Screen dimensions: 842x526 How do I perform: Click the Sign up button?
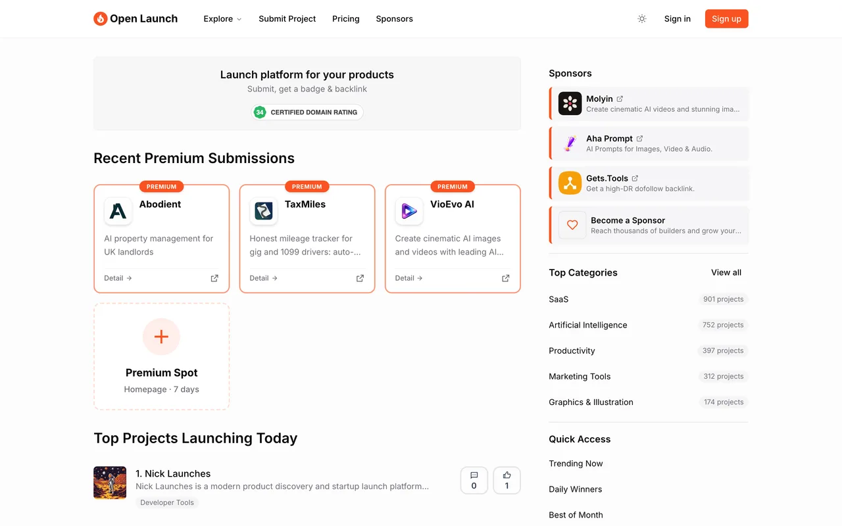pos(726,19)
